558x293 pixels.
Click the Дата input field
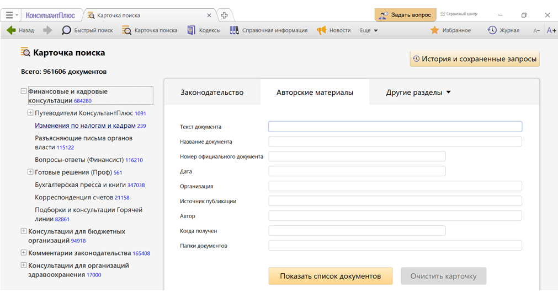coord(357,171)
